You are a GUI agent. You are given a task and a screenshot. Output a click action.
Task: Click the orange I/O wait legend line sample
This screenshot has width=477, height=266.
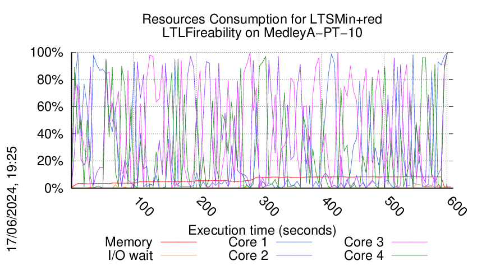[x=178, y=255]
